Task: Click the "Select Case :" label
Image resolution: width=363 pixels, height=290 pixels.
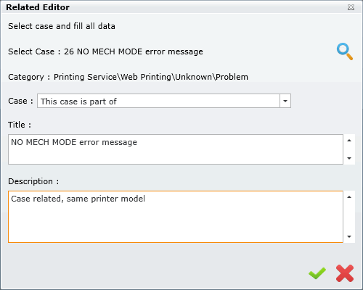Action: tap(34, 51)
